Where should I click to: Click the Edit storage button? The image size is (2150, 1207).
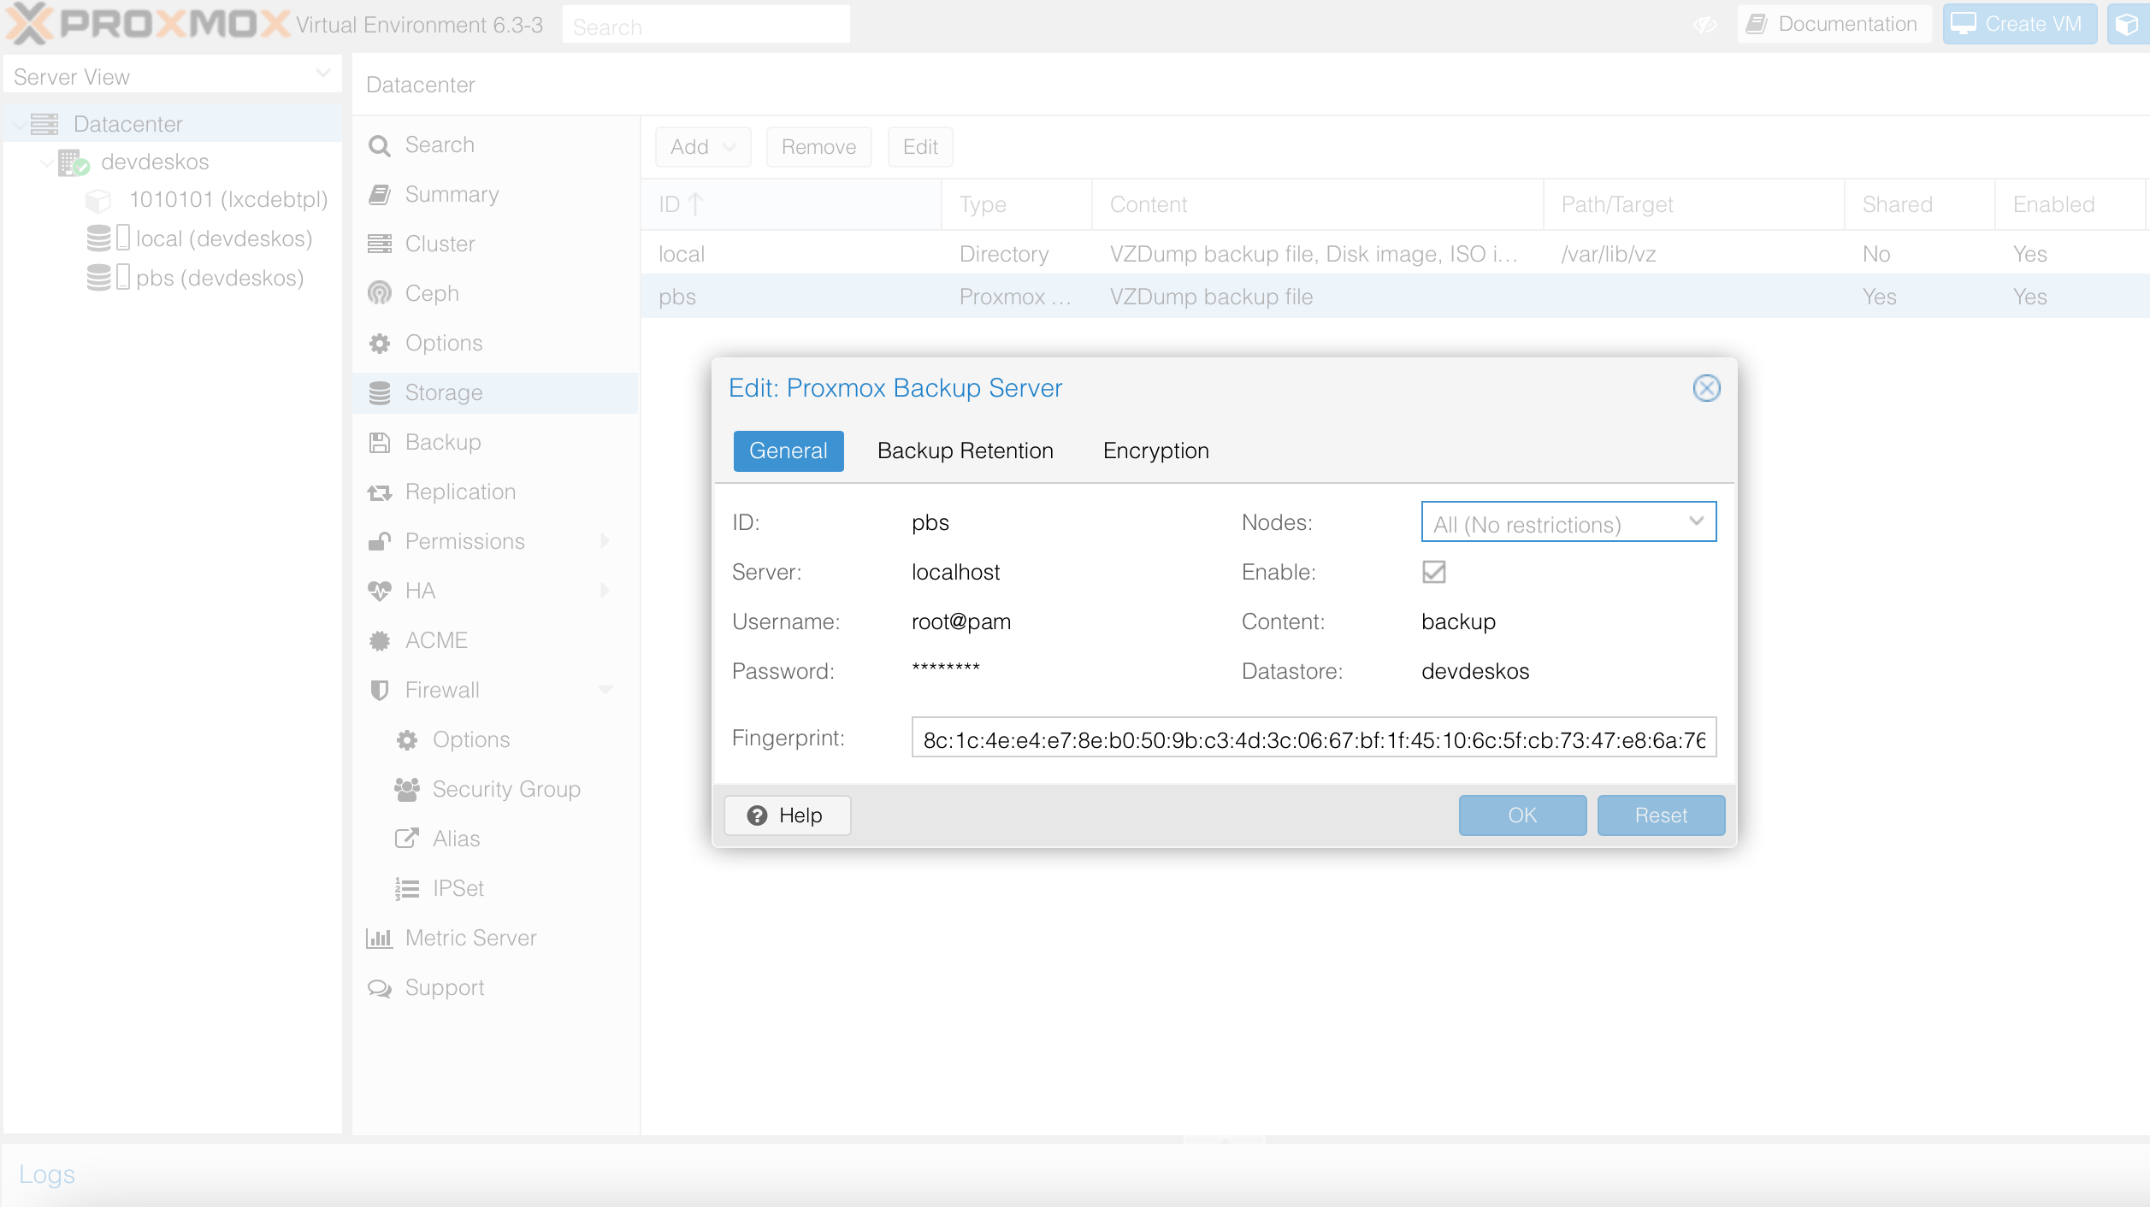920,147
